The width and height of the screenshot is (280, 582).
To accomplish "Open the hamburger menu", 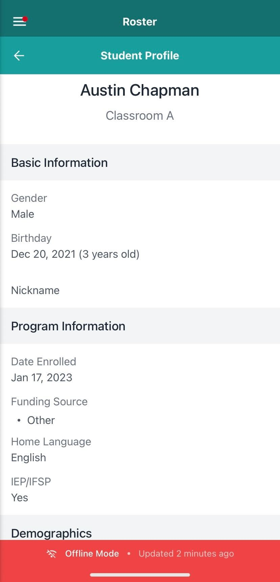I will tap(20, 22).
